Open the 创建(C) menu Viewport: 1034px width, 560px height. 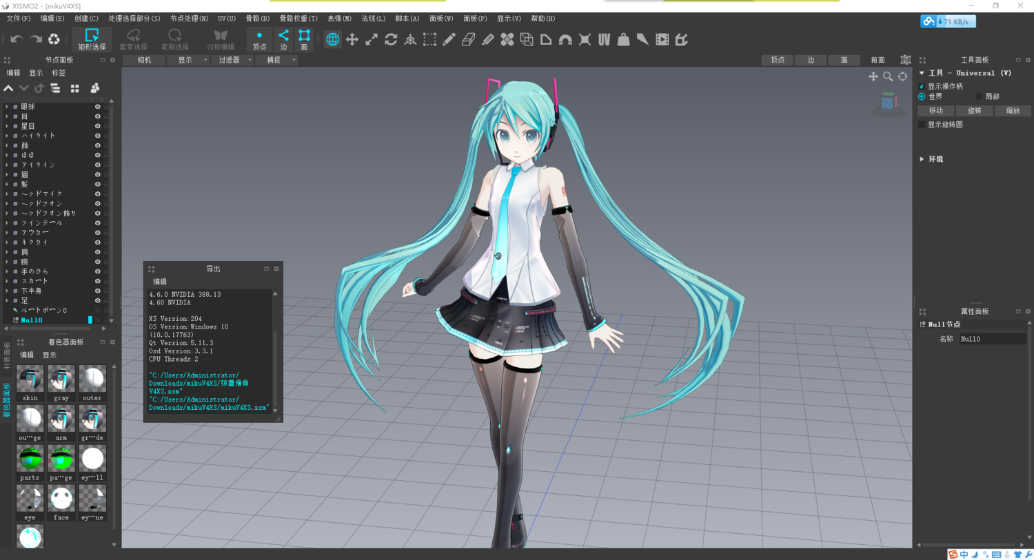coord(86,19)
